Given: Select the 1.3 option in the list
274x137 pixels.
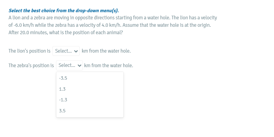Looking at the screenshot, I should click(63, 89).
